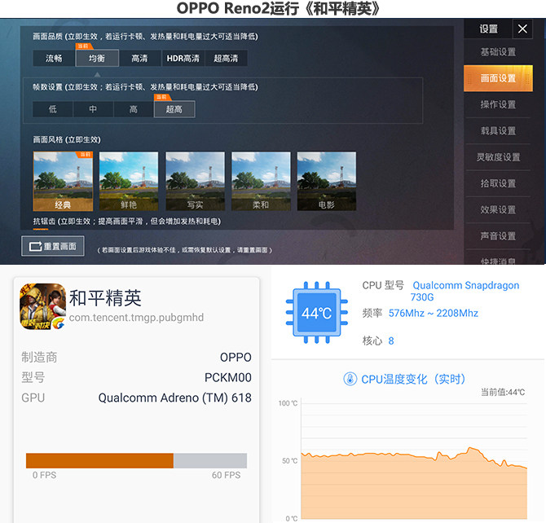Click the com.tencent.tmgp.pubgmhd package name

pyautogui.click(x=136, y=317)
